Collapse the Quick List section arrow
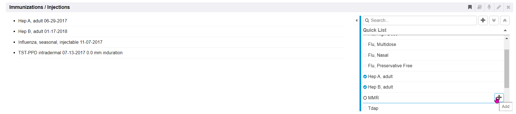Viewport: 516px width, 114px height. 505,30
